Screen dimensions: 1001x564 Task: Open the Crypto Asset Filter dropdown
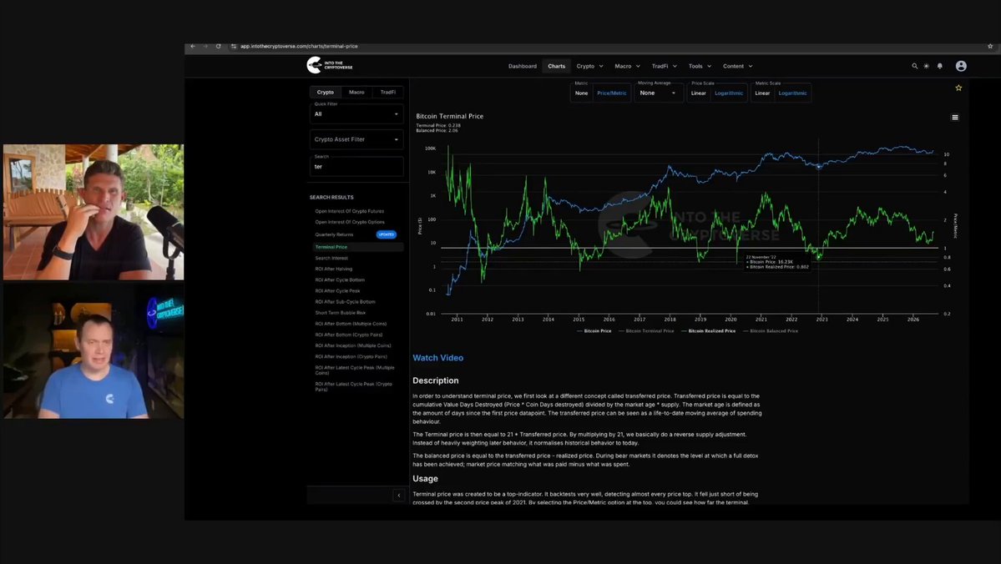coord(356,139)
